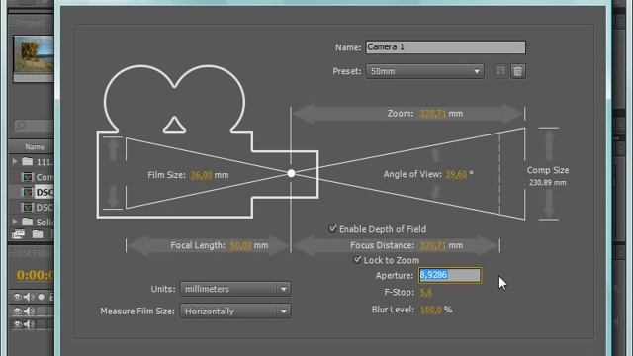633x356 pixels.
Task: Open the Preset dropdown showing 50mm
Action: click(x=424, y=71)
